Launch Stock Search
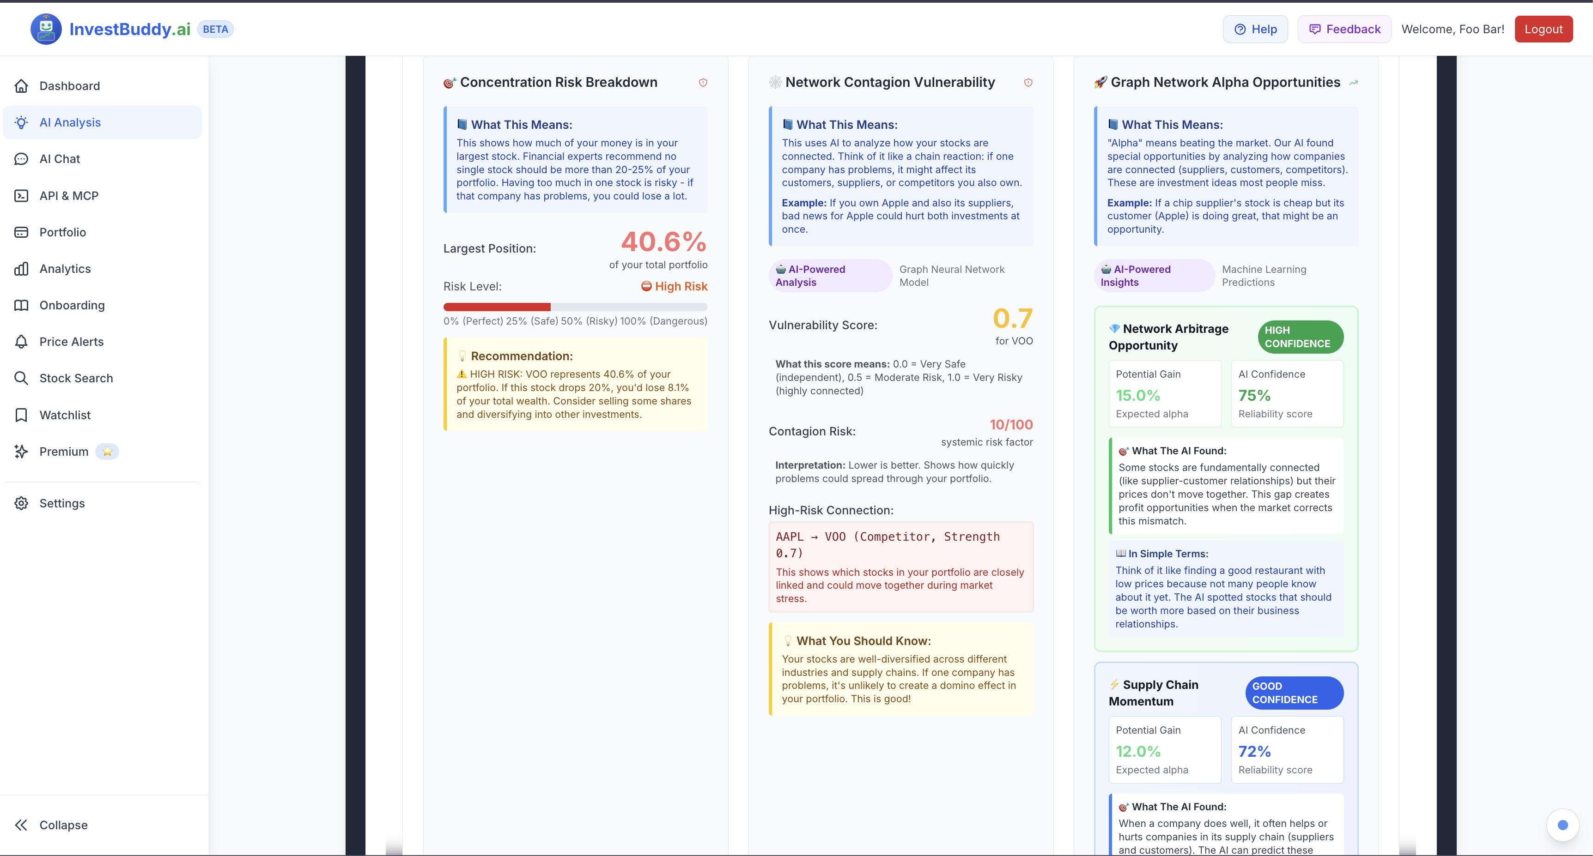The height and width of the screenshot is (856, 1593). click(x=76, y=378)
